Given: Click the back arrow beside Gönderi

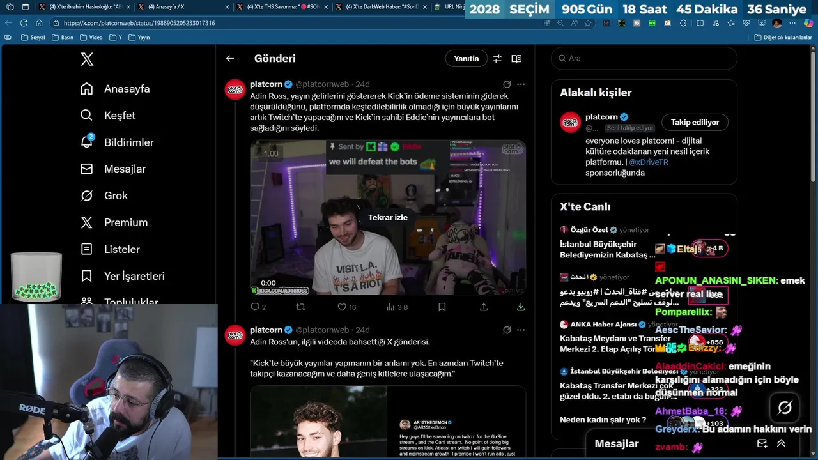Looking at the screenshot, I should tap(230, 59).
